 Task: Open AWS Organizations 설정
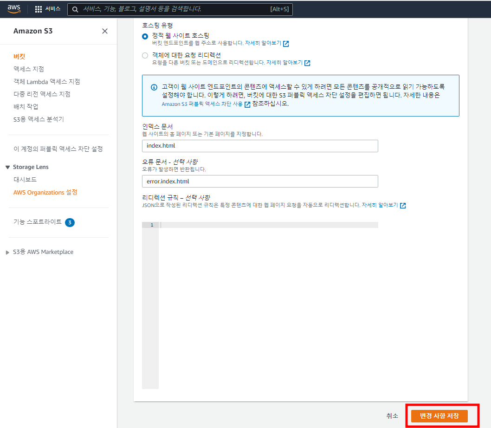(45, 192)
